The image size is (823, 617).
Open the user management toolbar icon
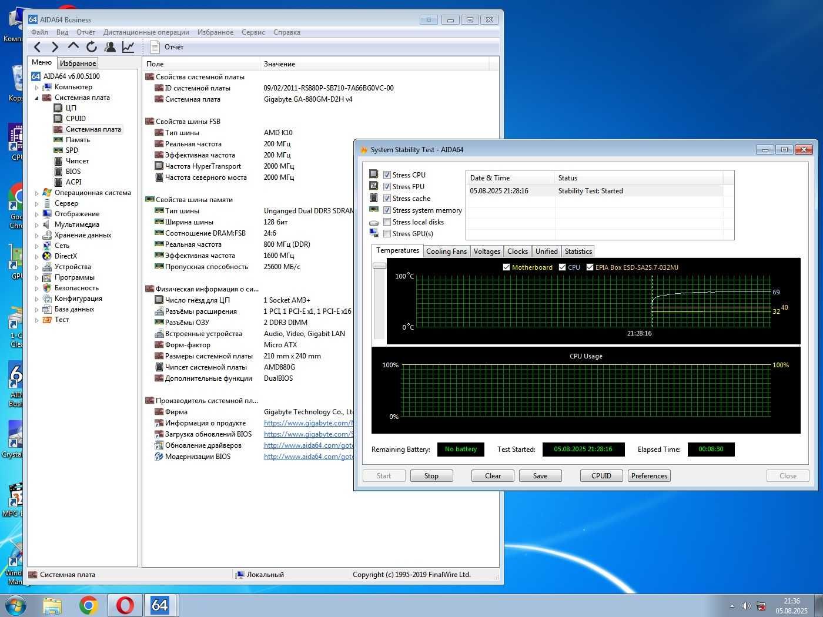coord(110,47)
